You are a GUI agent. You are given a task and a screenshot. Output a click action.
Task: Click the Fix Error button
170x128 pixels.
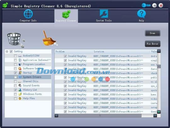153,44
